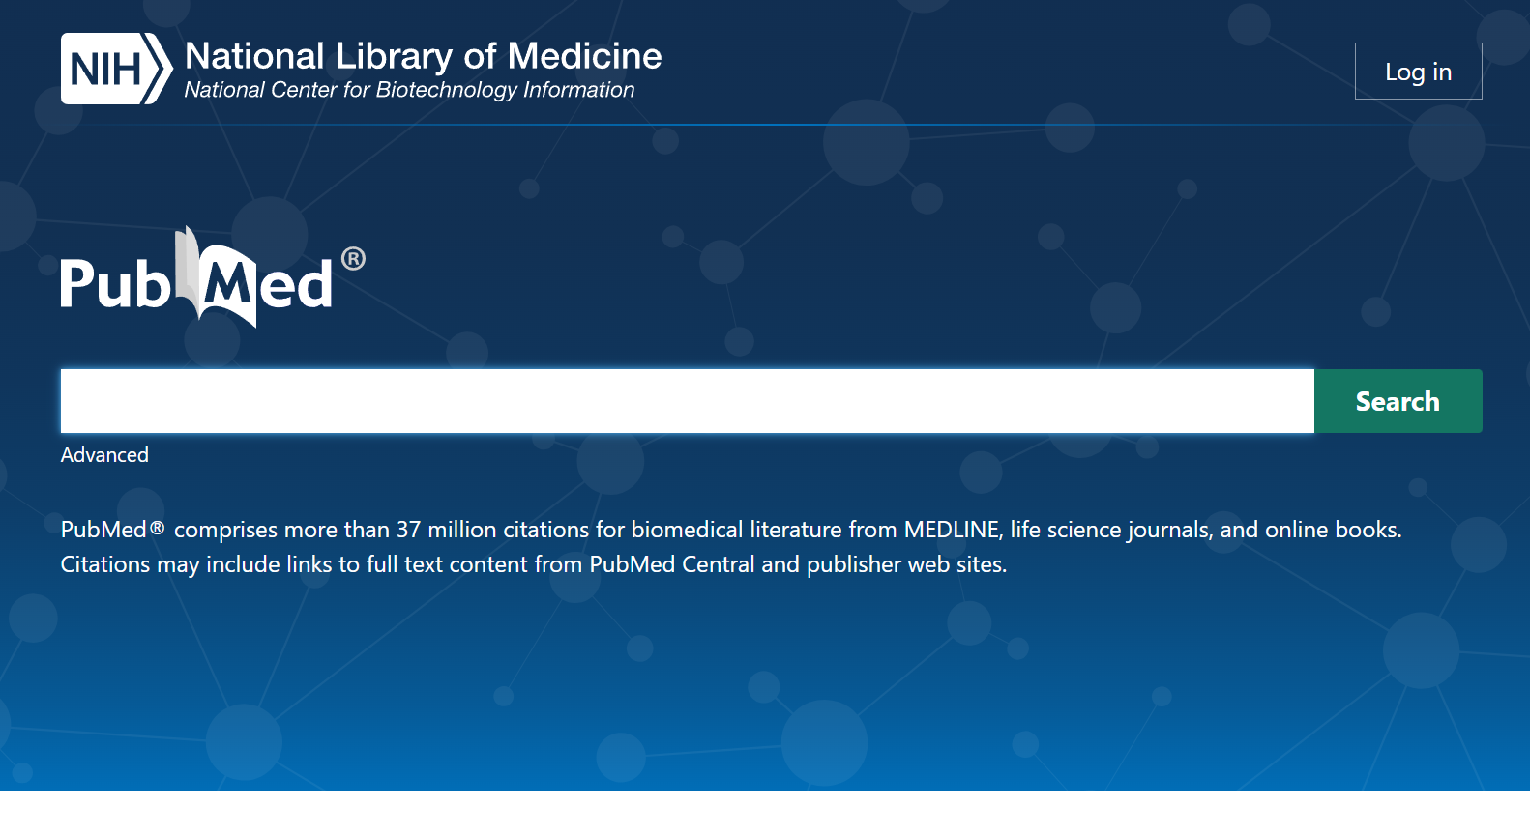This screenshot has width=1530, height=835.
Task: Click the word 'Medicine' in the header title
Action: (584, 56)
